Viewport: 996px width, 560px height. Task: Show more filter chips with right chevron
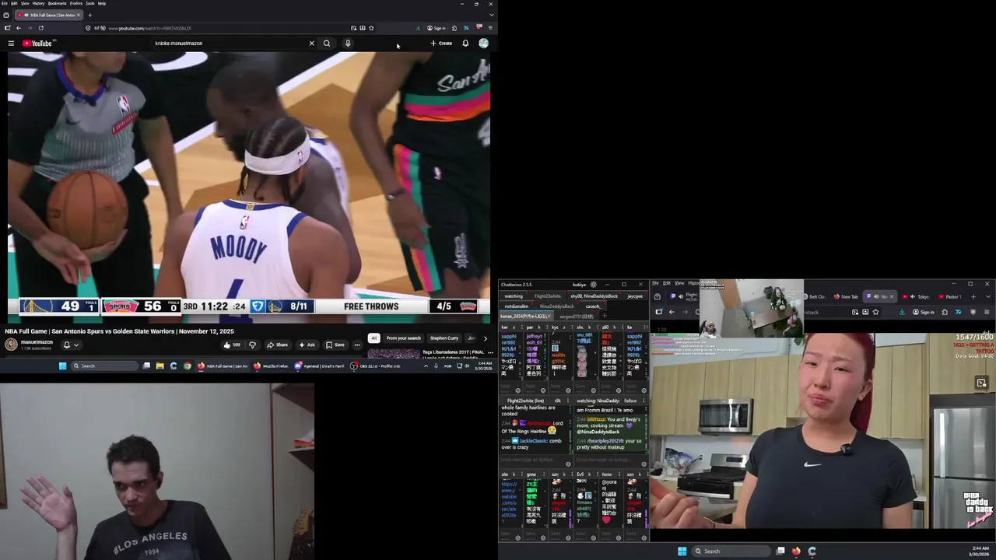click(485, 338)
